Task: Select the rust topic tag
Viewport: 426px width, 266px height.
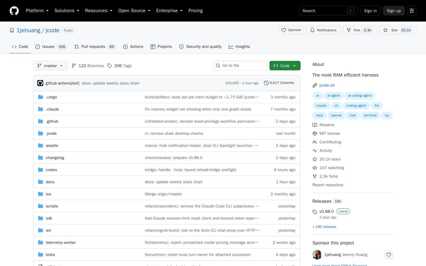Action: pyautogui.click(x=353, y=116)
